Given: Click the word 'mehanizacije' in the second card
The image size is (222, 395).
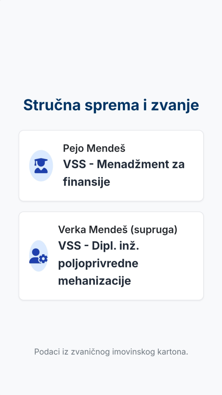Looking at the screenshot, I should click(95, 281).
